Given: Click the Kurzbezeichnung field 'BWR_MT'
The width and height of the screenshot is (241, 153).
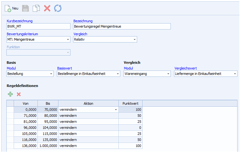Looking at the screenshot, I should [x=38, y=26].
